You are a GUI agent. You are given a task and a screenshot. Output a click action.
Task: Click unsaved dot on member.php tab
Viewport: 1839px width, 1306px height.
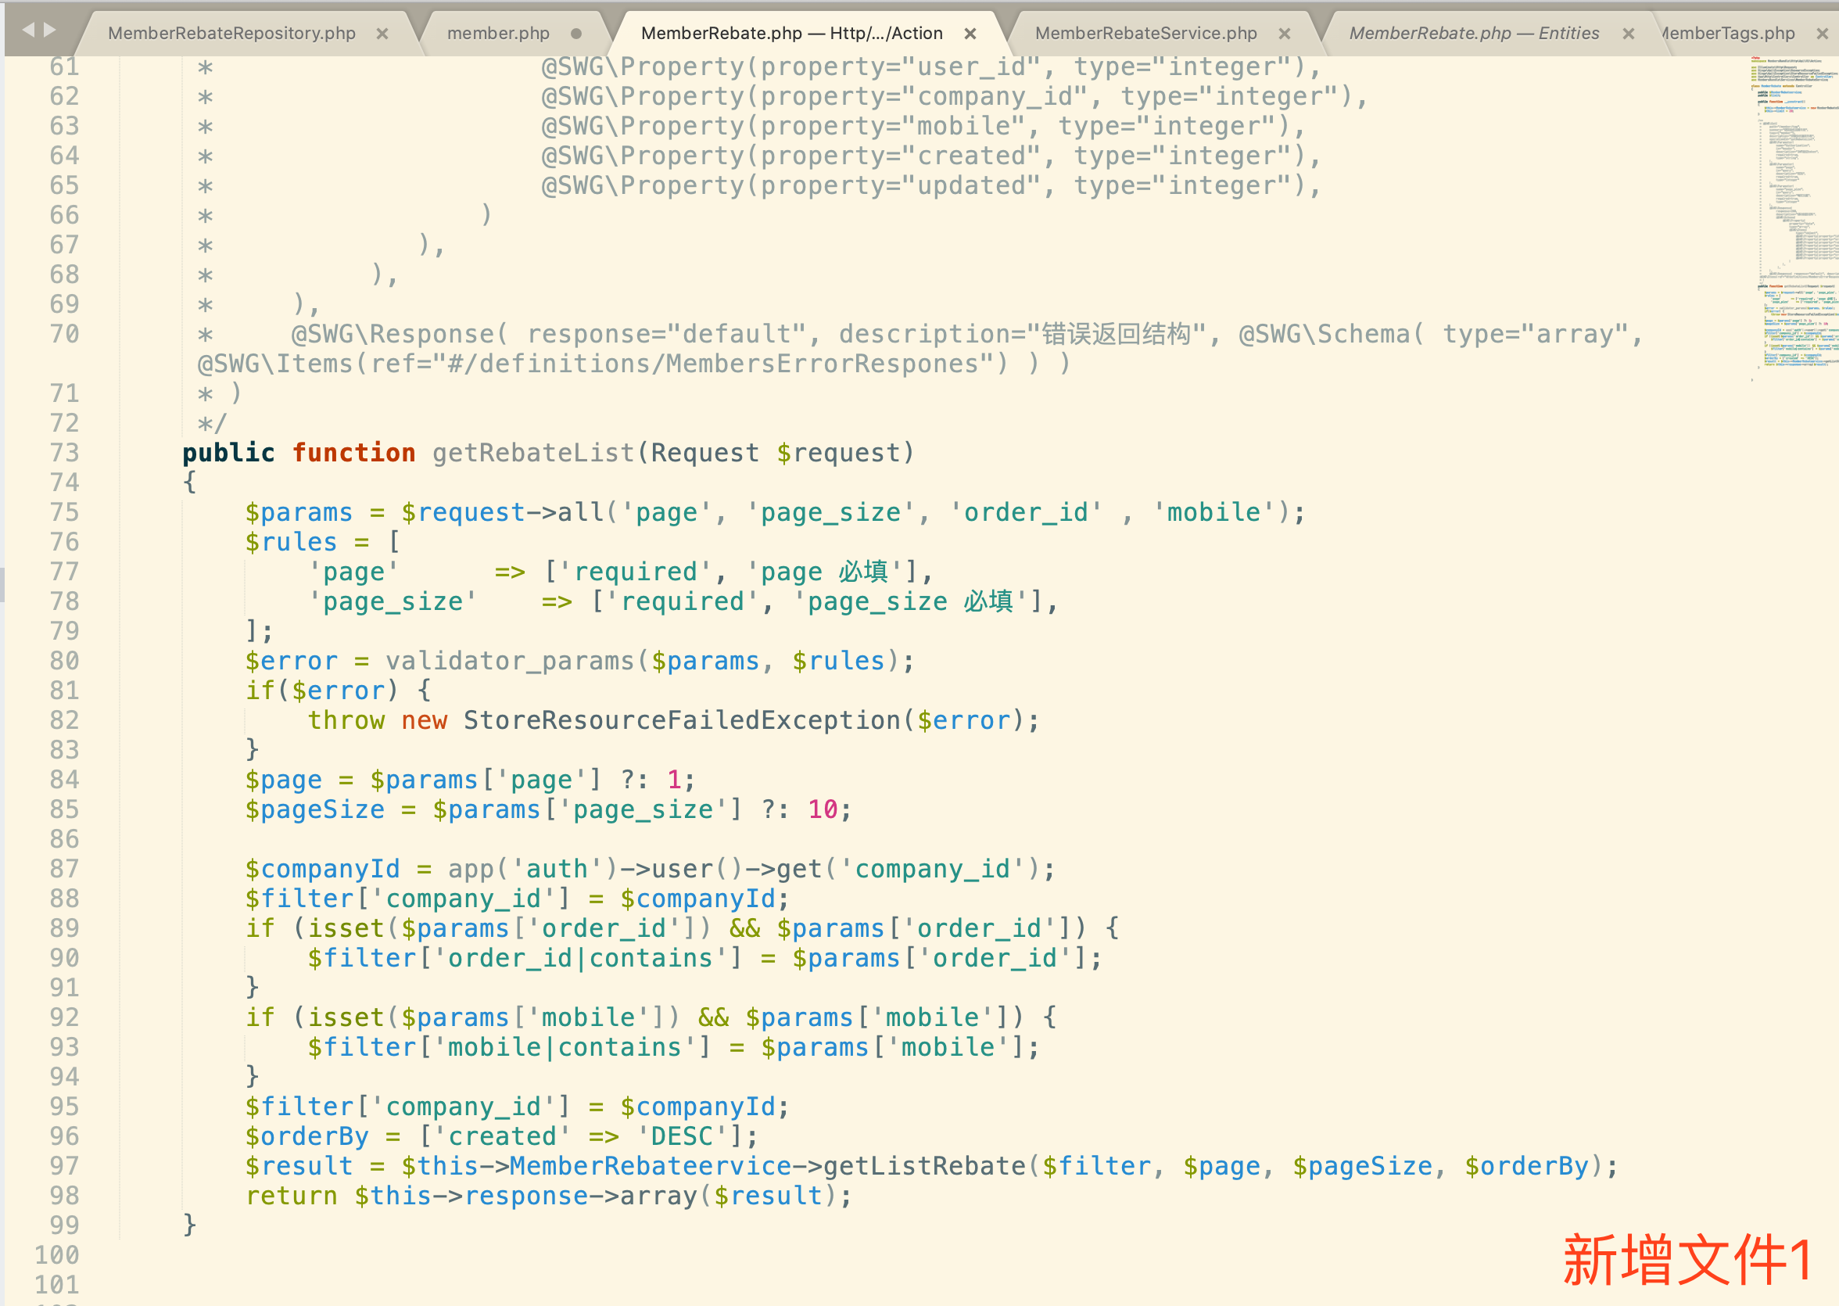tap(575, 34)
